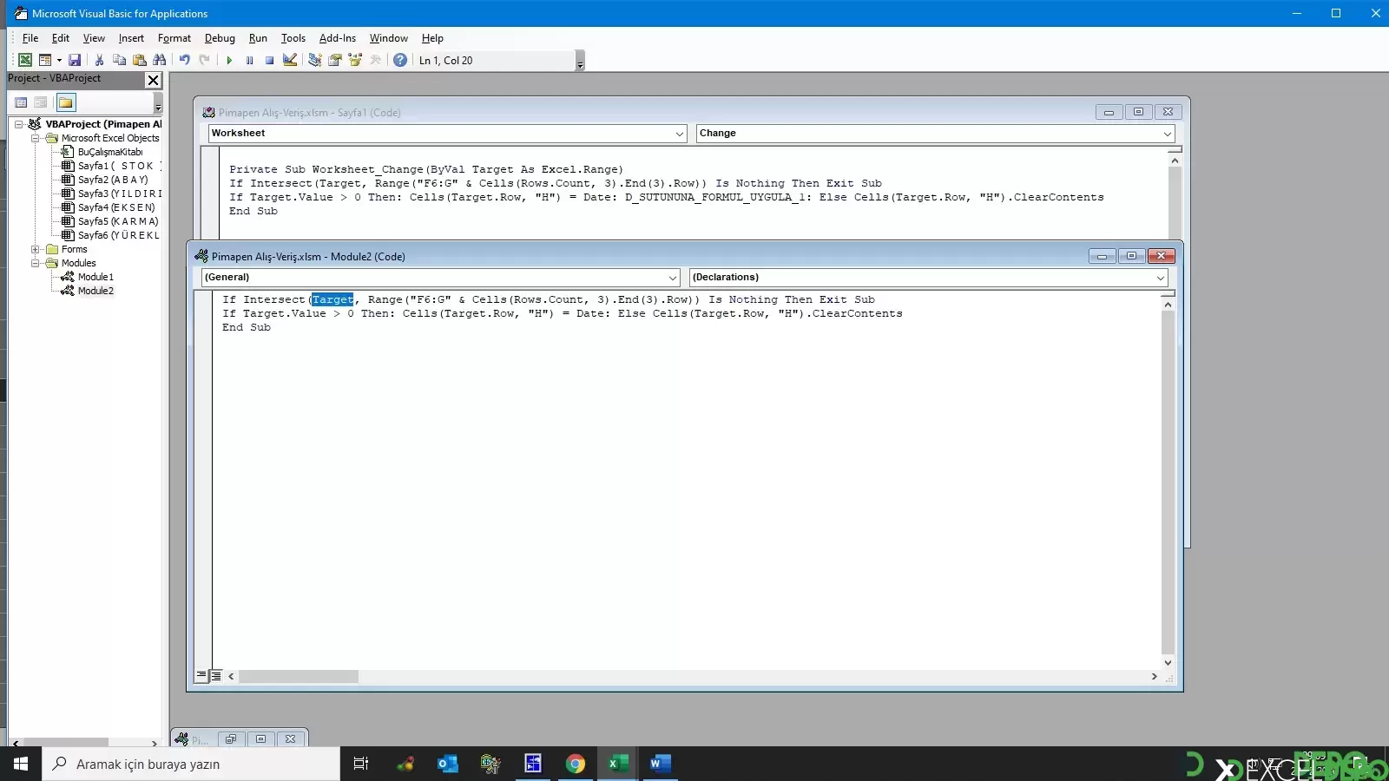Select Module1 in project tree
The image size is (1389, 781).
[95, 277]
